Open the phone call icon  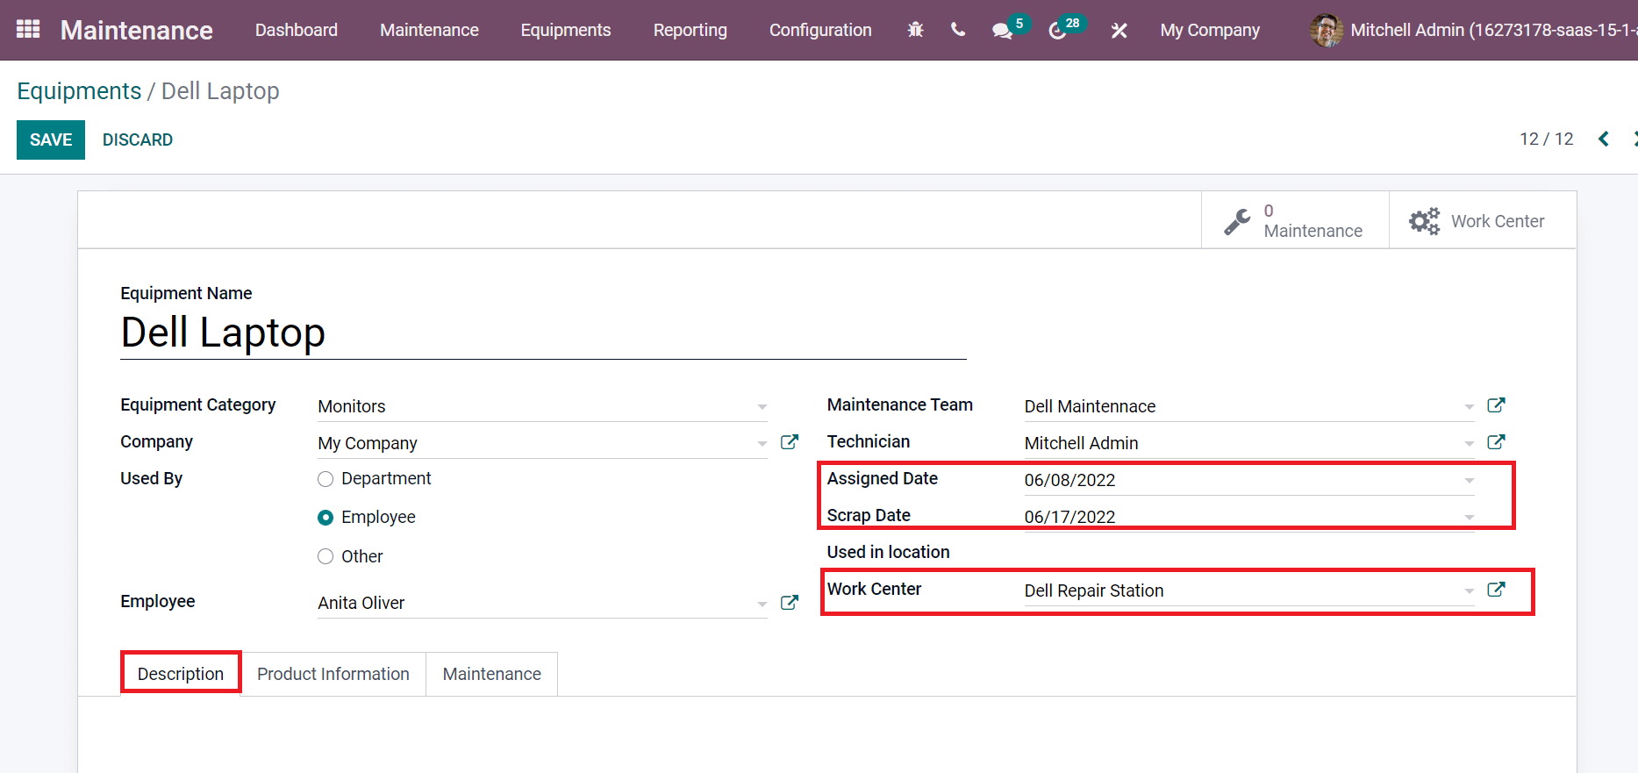(958, 30)
